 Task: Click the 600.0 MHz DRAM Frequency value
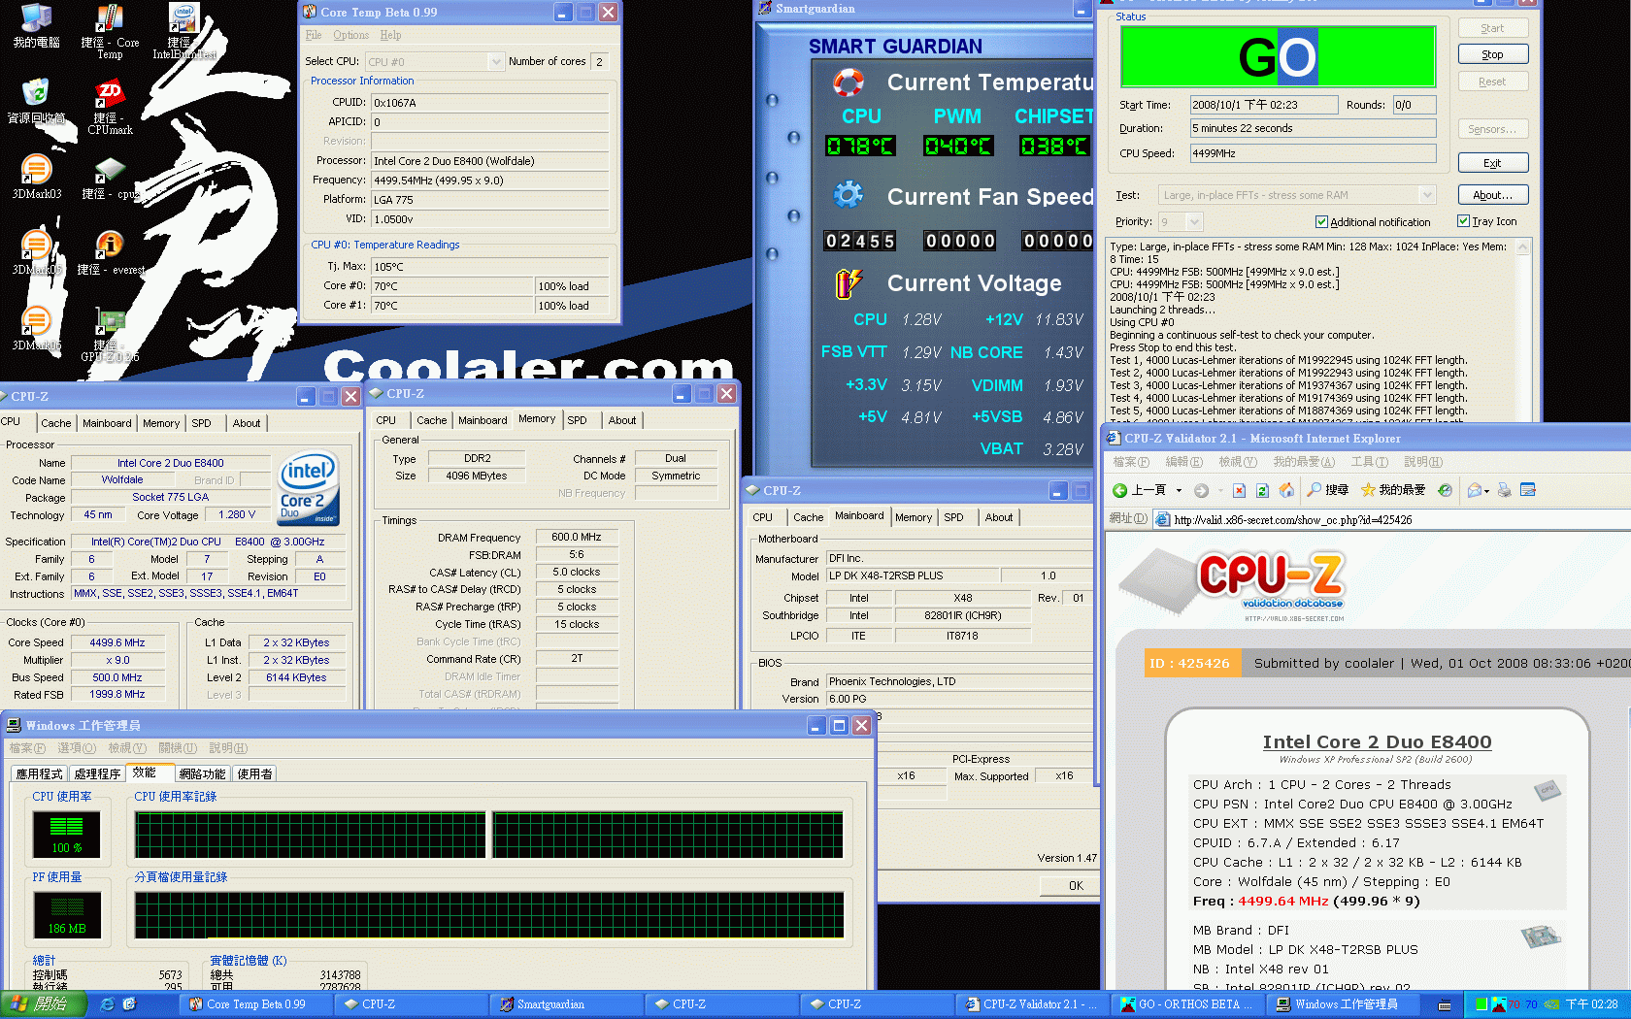point(577,537)
